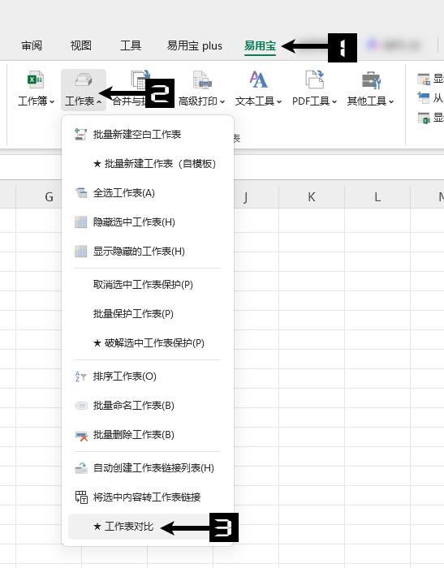
Task: Expand the 工作簿 dropdown arrow
Action: click(x=52, y=101)
